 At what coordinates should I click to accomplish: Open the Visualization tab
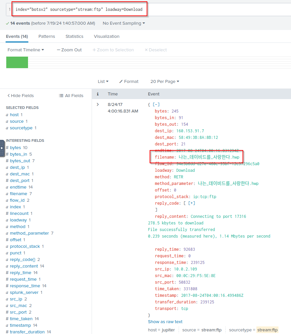106,37
